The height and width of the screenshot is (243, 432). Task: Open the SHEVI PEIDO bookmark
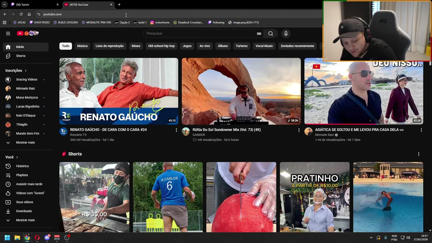pos(39,22)
